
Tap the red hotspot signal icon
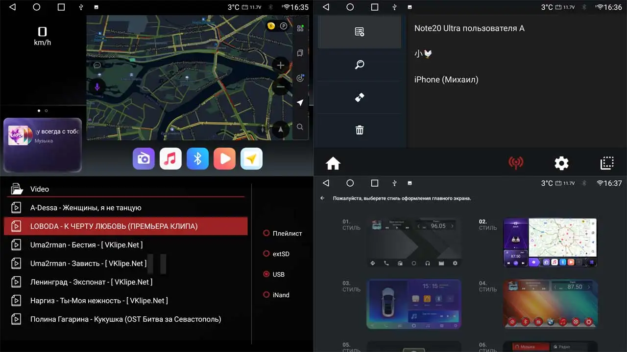(x=516, y=163)
